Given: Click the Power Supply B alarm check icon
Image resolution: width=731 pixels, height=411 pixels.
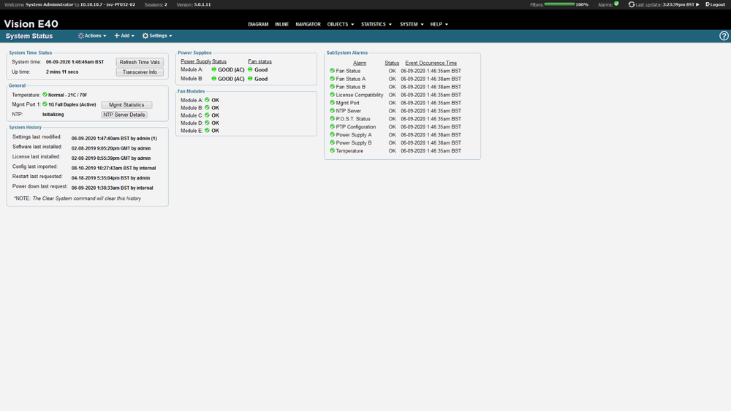Looking at the screenshot, I should 333,142.
